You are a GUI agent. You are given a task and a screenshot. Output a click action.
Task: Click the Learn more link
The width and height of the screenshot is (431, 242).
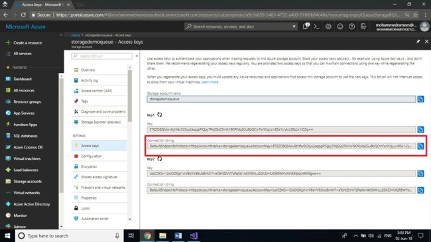tap(210, 82)
